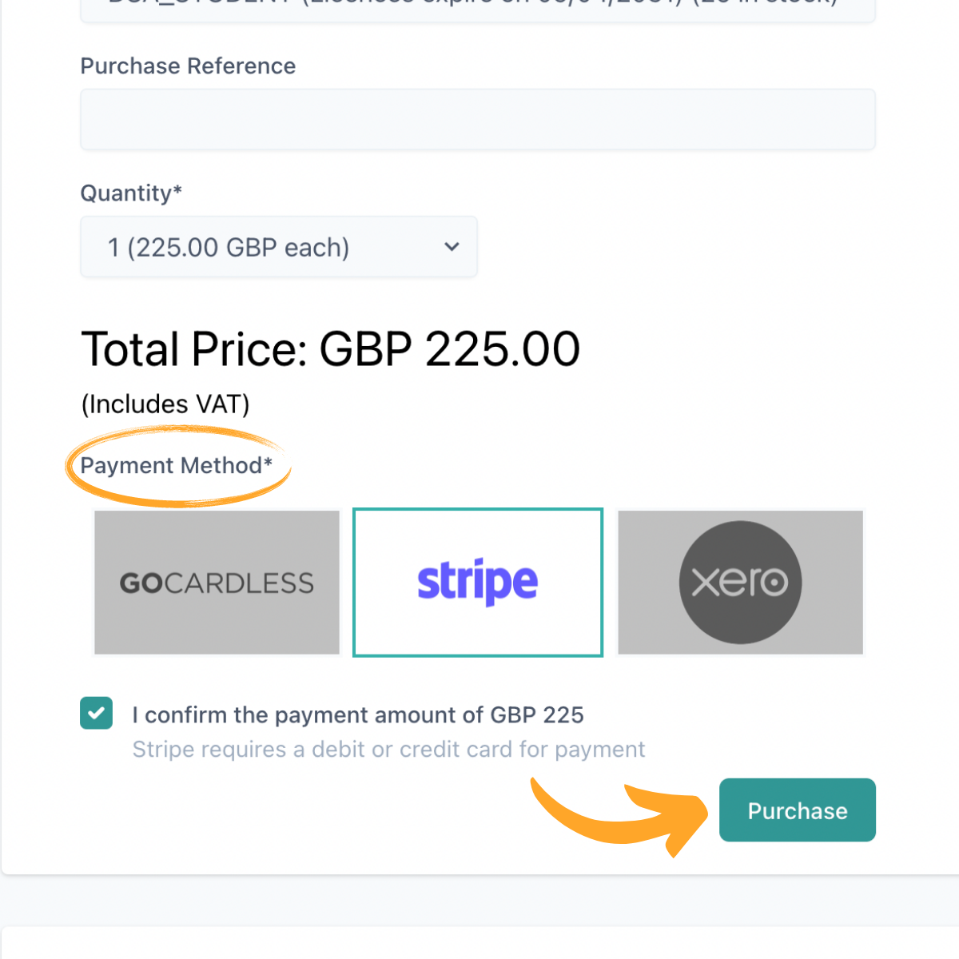The image size is (959, 959).
Task: Click the '(Includes VAT)' note
Action: coord(165,404)
